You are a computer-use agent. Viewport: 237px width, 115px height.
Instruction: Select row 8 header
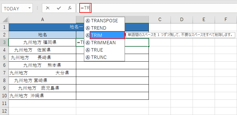[x=4, y=81]
